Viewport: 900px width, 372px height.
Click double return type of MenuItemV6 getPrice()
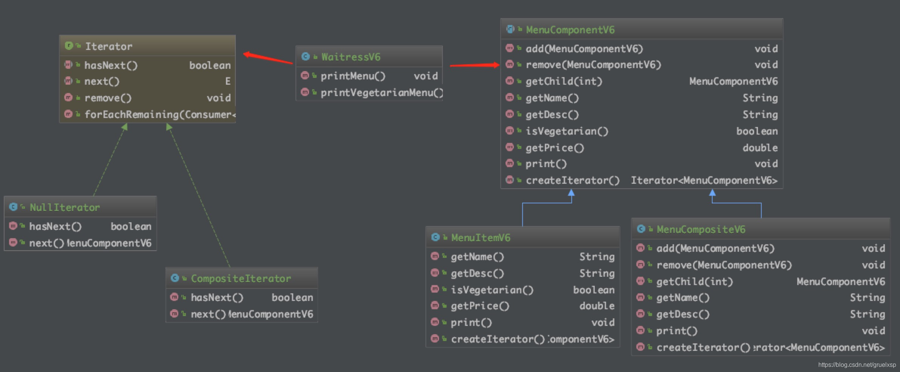click(x=597, y=306)
